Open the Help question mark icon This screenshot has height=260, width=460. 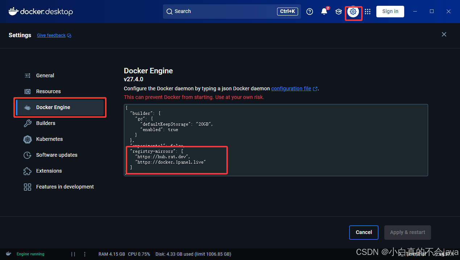pyautogui.click(x=310, y=12)
